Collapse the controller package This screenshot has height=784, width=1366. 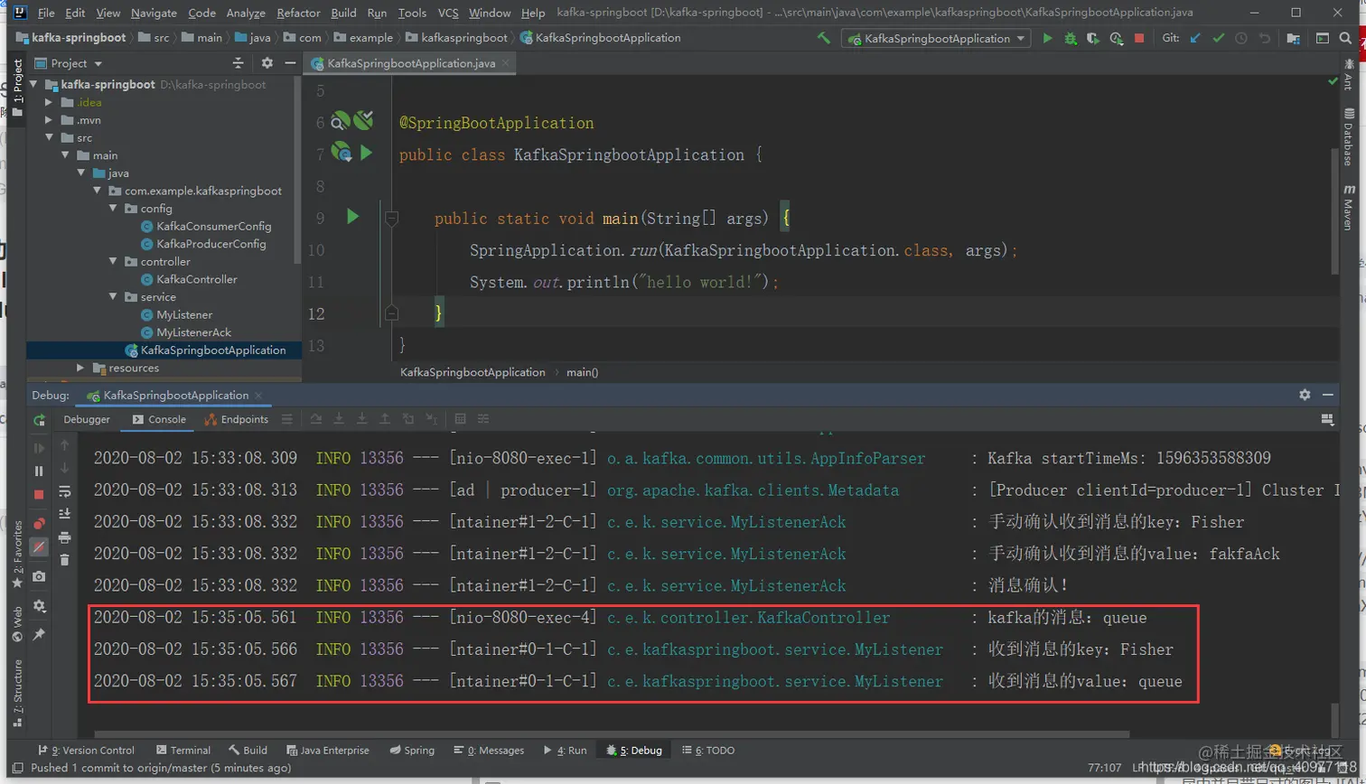[113, 262]
